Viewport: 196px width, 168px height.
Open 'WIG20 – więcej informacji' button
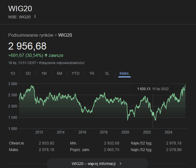(x=97, y=163)
